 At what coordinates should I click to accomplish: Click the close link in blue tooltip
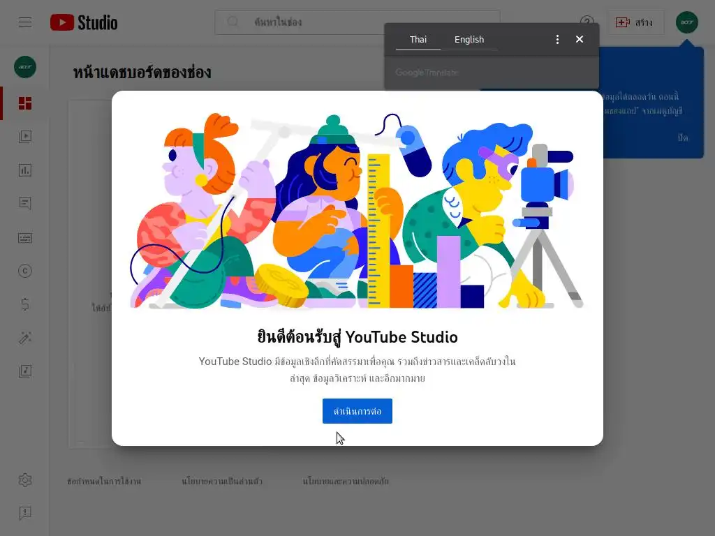click(683, 137)
